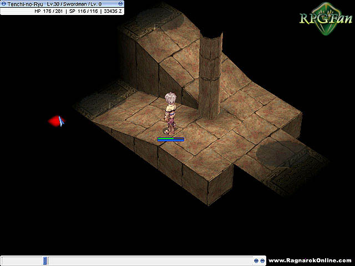
Task: Select the white-haired swordman character
Action: coord(170,113)
